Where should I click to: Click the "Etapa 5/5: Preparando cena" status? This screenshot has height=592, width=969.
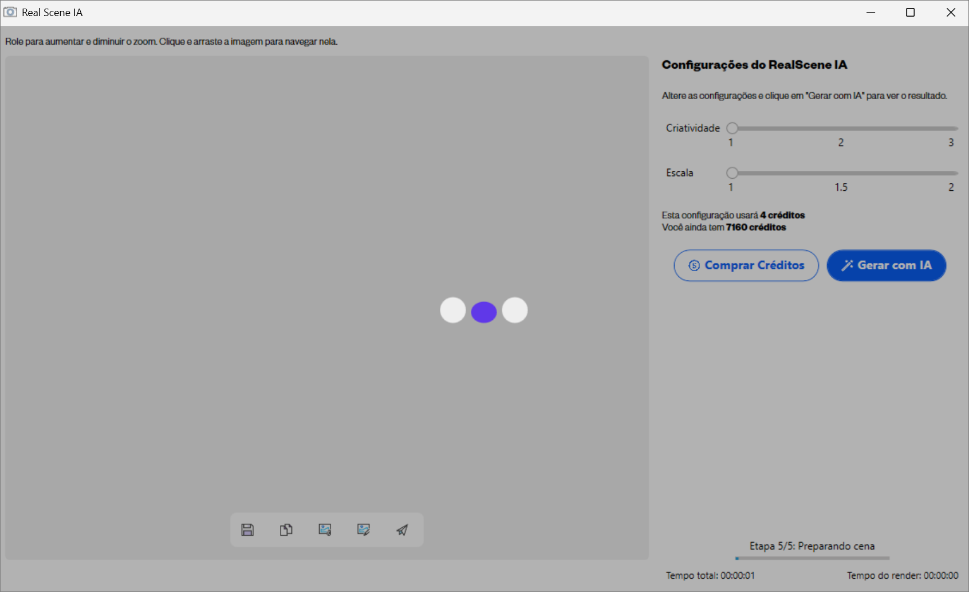(812, 546)
